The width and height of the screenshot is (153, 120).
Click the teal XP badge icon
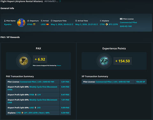pos(104,61)
